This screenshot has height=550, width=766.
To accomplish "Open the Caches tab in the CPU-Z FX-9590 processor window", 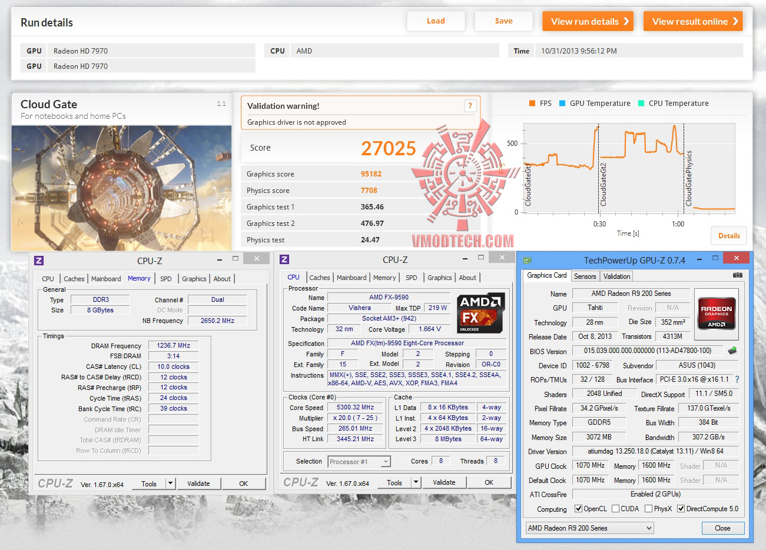I will coord(320,278).
